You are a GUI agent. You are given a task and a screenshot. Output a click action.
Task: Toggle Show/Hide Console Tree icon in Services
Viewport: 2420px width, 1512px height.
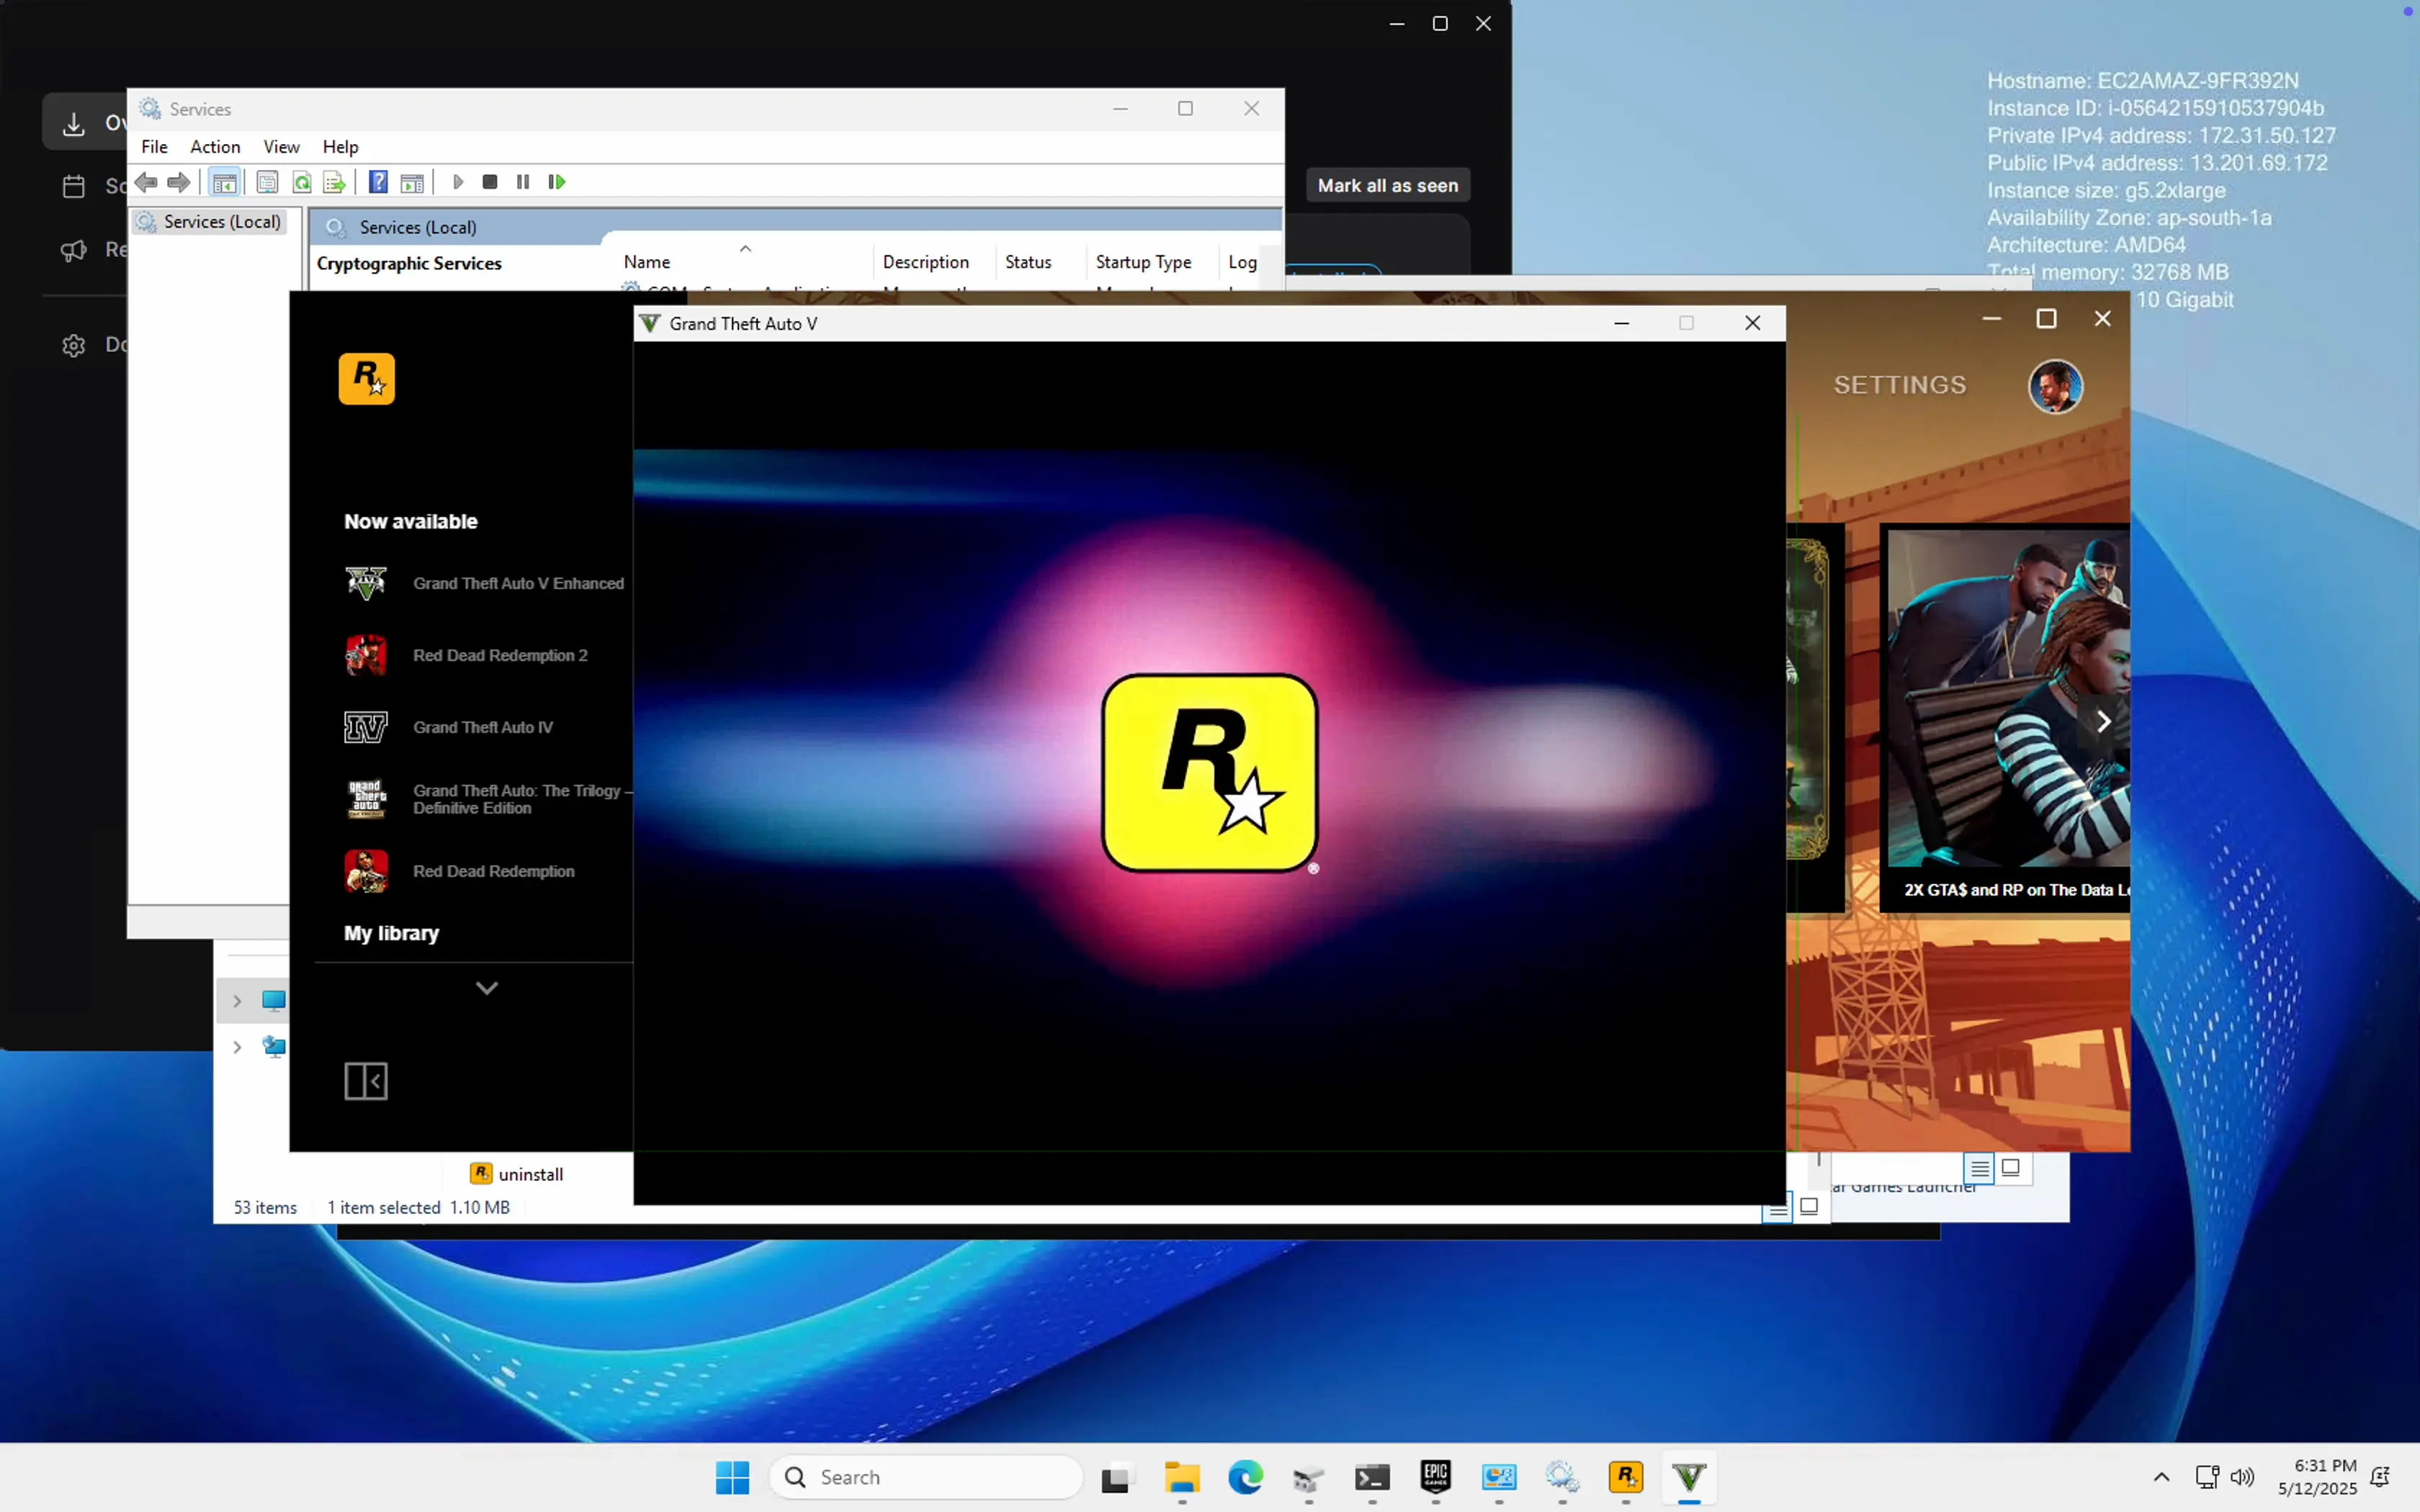click(x=225, y=182)
